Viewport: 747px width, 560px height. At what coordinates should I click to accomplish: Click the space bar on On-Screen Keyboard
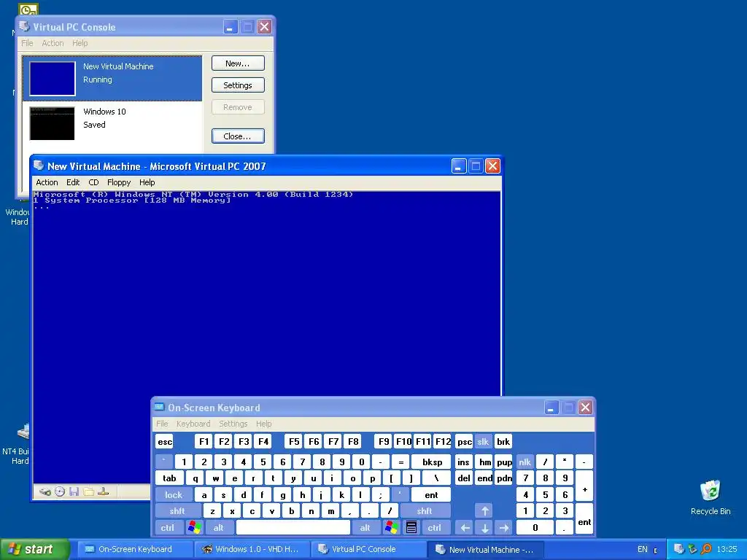(x=293, y=527)
